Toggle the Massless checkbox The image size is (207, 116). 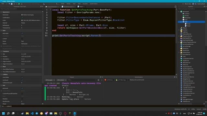[x=22, y=99]
